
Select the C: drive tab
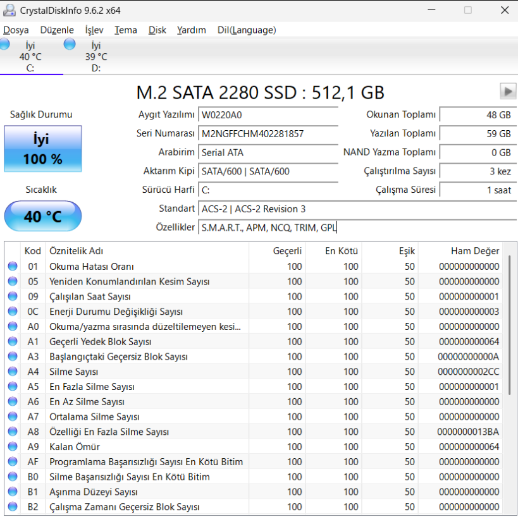[x=32, y=56]
